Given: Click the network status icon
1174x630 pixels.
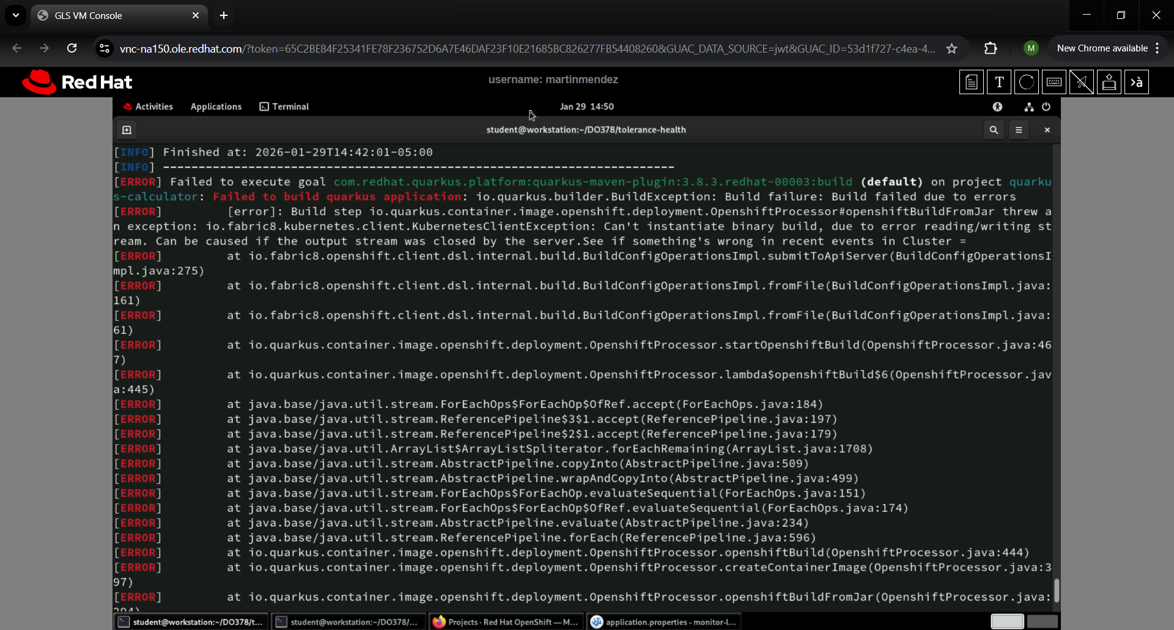Looking at the screenshot, I should [x=1029, y=106].
